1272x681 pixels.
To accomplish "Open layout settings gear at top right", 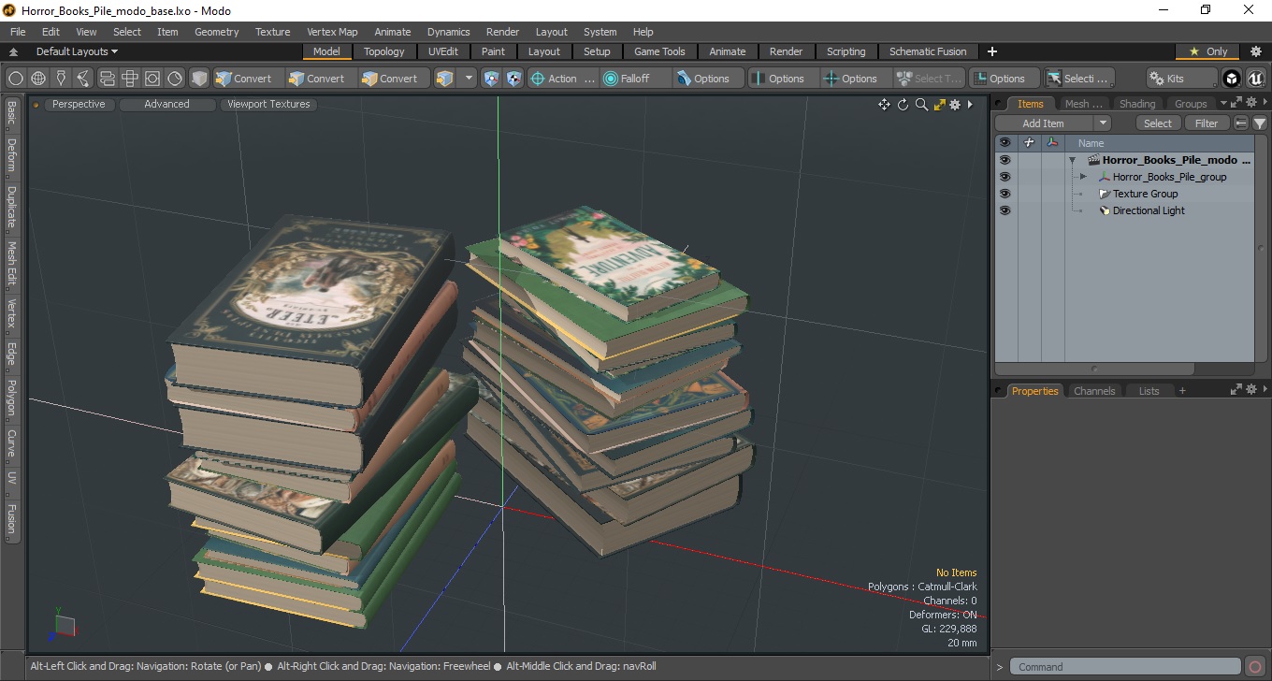I will pos(1256,51).
